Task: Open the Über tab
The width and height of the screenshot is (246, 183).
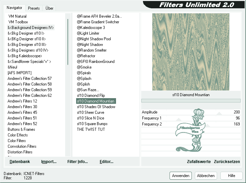Action: (x=49, y=8)
